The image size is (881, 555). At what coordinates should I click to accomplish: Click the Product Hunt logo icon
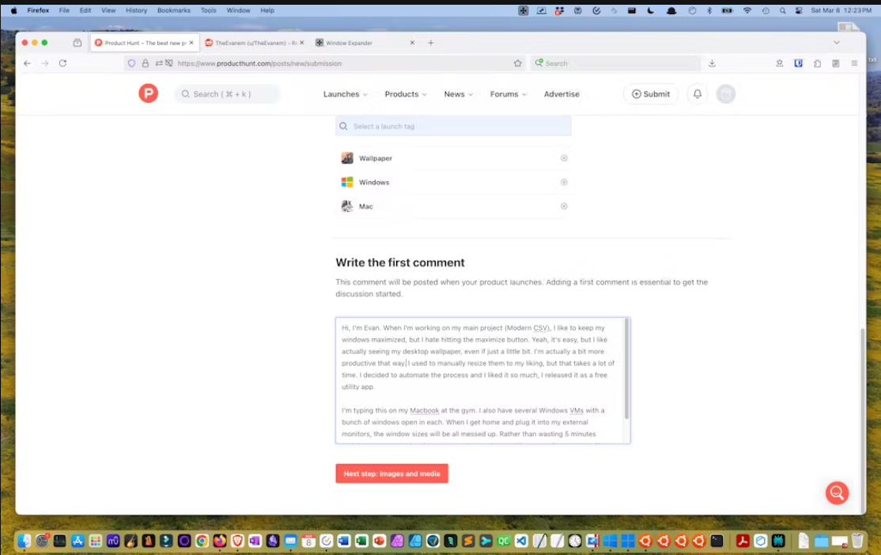click(149, 93)
